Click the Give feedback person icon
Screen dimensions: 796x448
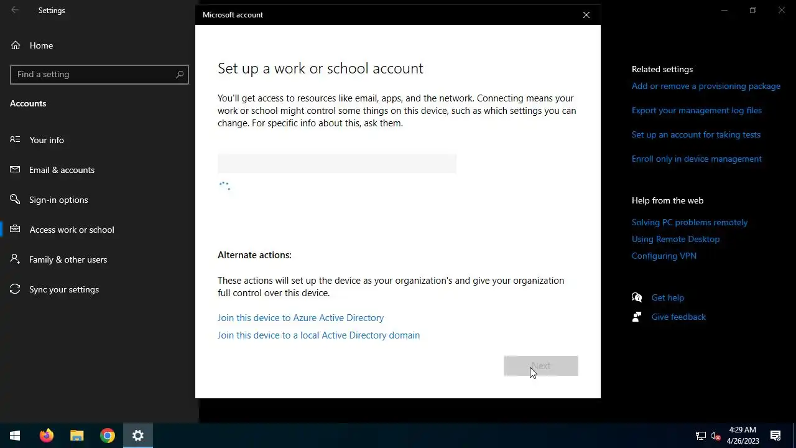point(637,317)
